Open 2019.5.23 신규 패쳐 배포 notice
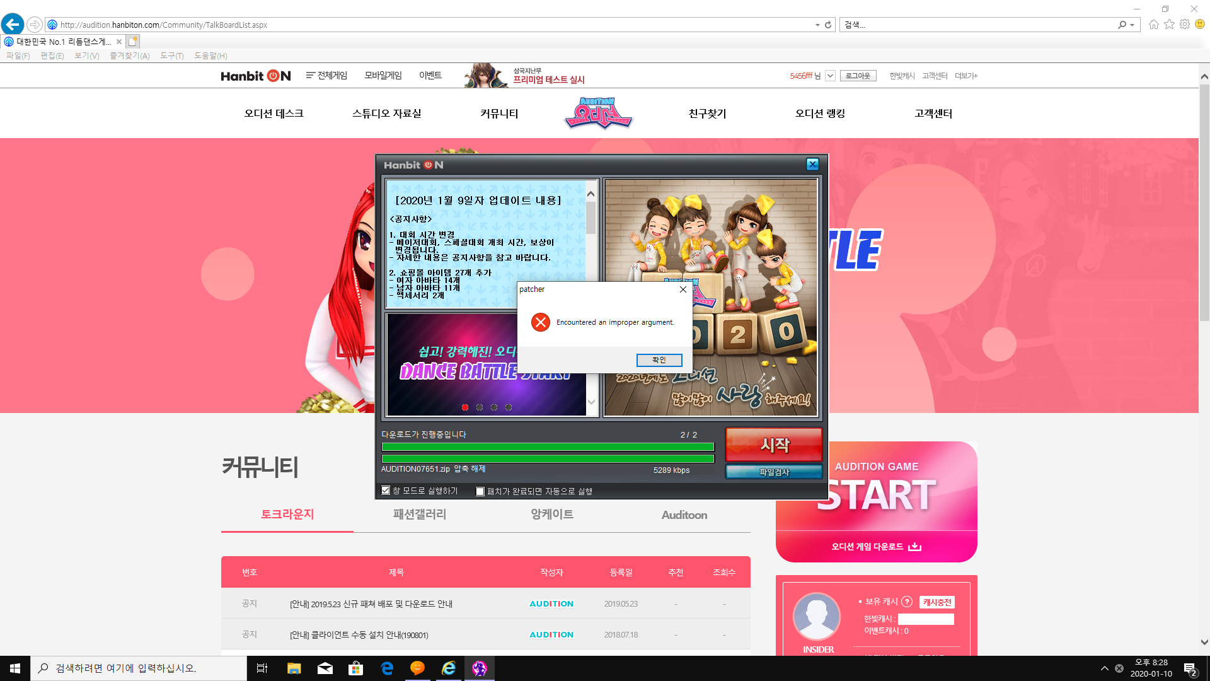The image size is (1210, 681). click(371, 604)
